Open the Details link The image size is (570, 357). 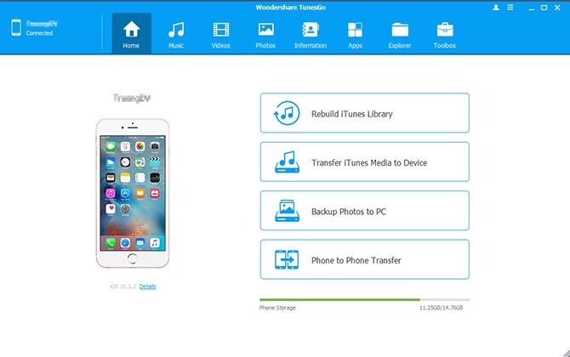point(147,286)
